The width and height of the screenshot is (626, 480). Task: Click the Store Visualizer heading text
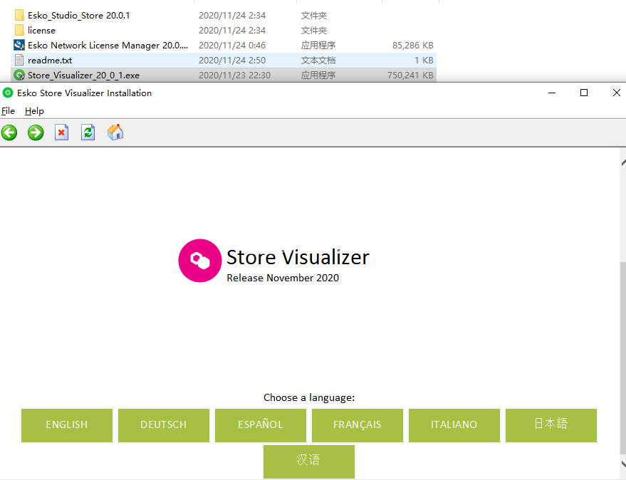[298, 257]
